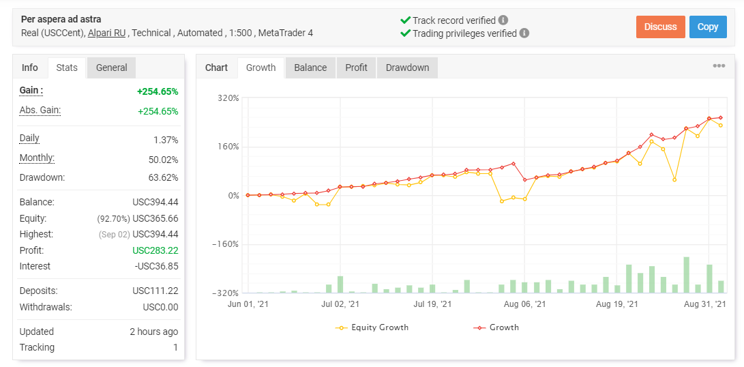Click the underlined Abs. Gain label
The width and height of the screenshot is (744, 367).
40,110
